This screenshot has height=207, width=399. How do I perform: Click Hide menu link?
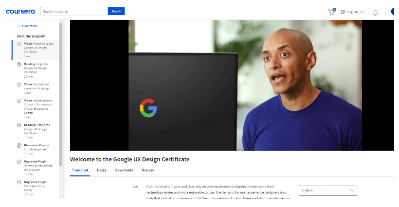tap(30, 26)
